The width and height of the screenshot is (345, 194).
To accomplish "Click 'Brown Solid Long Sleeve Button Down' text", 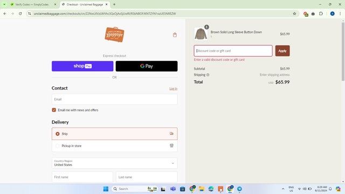I will [236, 32].
